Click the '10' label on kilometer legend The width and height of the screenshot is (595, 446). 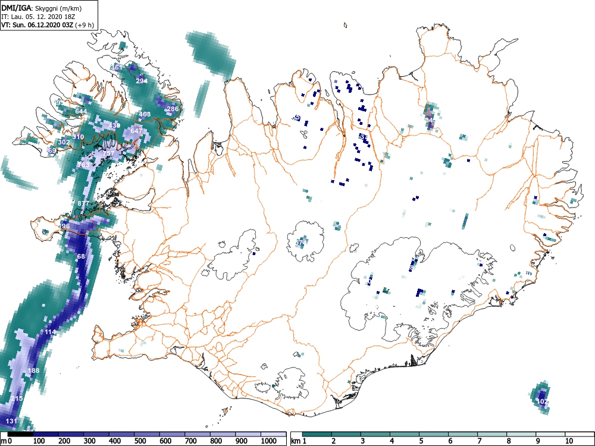[569, 441]
